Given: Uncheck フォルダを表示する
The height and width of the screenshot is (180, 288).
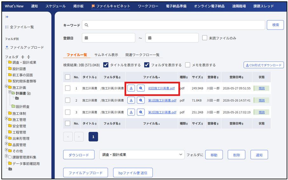Looking at the screenshot, I should coord(147,65).
